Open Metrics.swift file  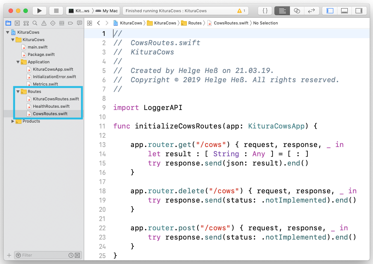46,84
